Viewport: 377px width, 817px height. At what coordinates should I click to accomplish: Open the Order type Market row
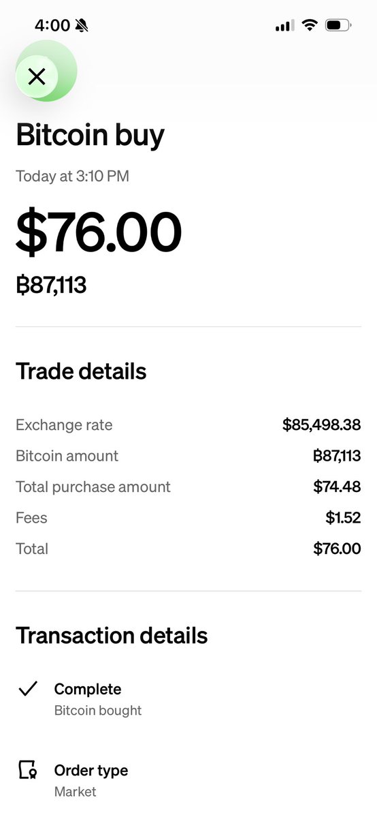[x=188, y=780]
